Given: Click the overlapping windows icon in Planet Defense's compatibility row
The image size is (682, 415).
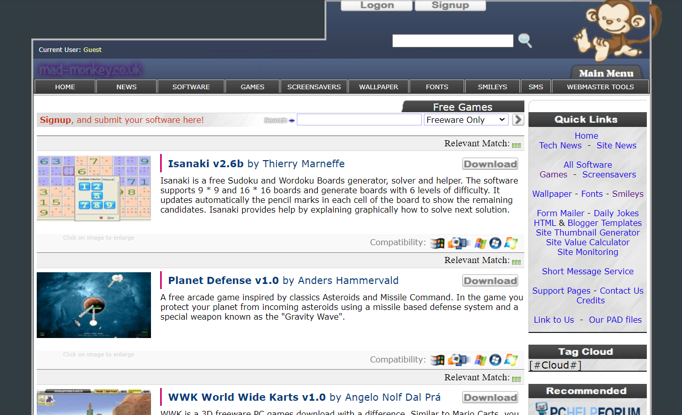Looking at the screenshot, I should pos(459,360).
